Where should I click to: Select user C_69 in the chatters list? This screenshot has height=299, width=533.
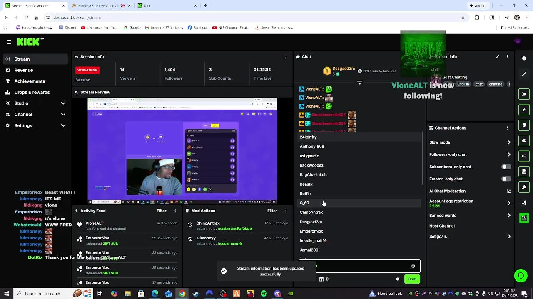[360, 203]
